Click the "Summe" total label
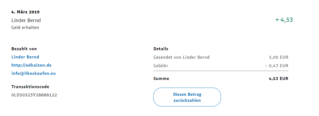This screenshot has width=319, height=116. coord(161,79)
